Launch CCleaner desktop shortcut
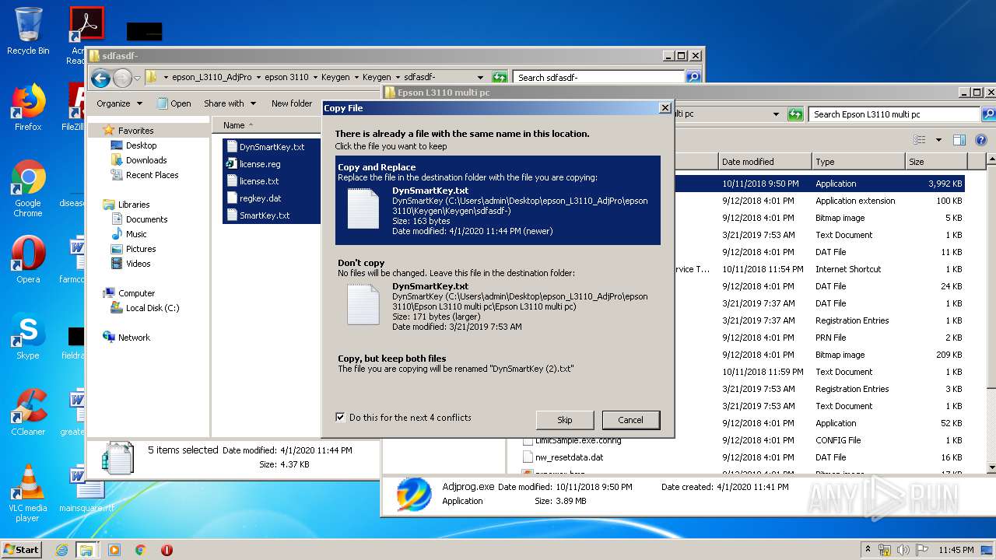Image resolution: width=996 pixels, height=560 pixels. coord(28,412)
